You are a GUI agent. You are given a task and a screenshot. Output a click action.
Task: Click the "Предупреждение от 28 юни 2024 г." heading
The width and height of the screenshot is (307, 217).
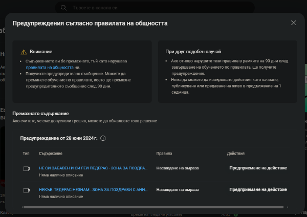(59, 139)
